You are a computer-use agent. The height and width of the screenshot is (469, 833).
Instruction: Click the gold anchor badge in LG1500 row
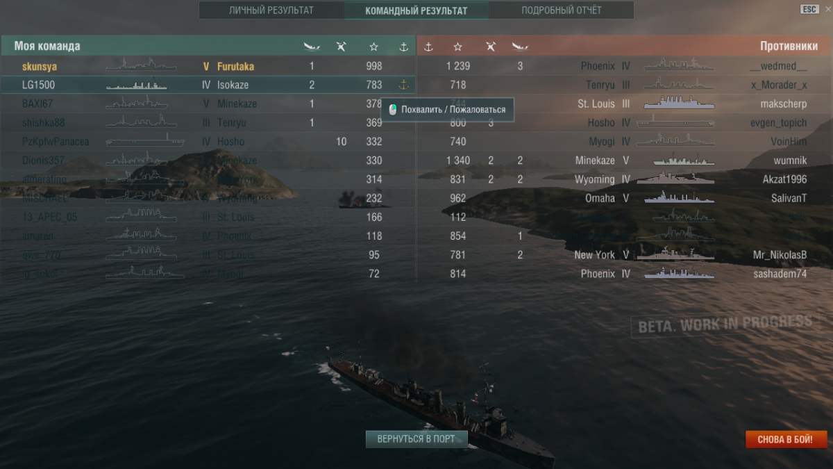tap(403, 85)
